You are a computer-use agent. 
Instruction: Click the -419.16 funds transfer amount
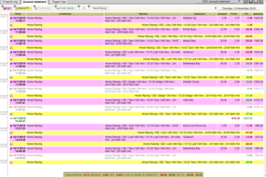[235, 118]
